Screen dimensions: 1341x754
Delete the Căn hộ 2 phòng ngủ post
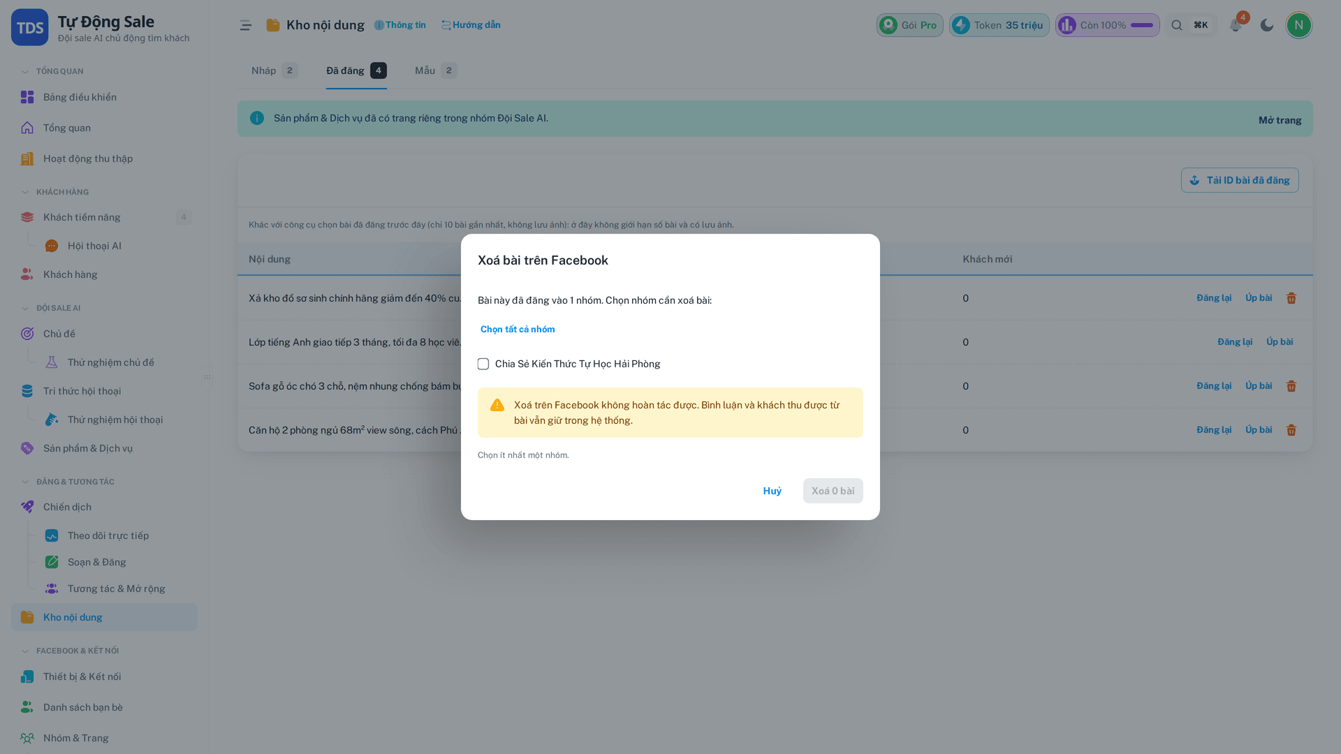click(x=1291, y=430)
